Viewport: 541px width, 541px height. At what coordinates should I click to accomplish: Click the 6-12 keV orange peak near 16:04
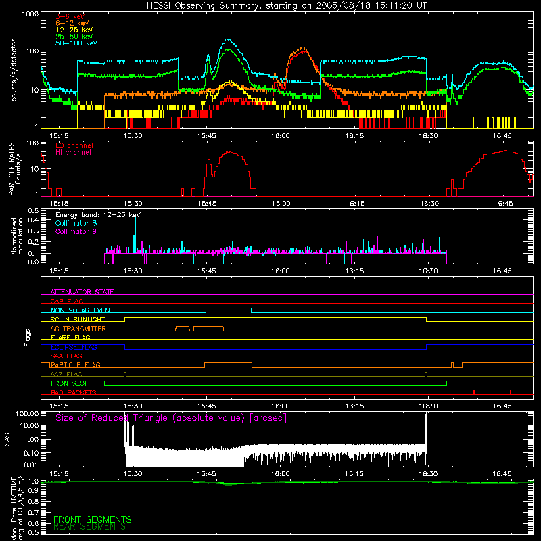tap(302, 49)
